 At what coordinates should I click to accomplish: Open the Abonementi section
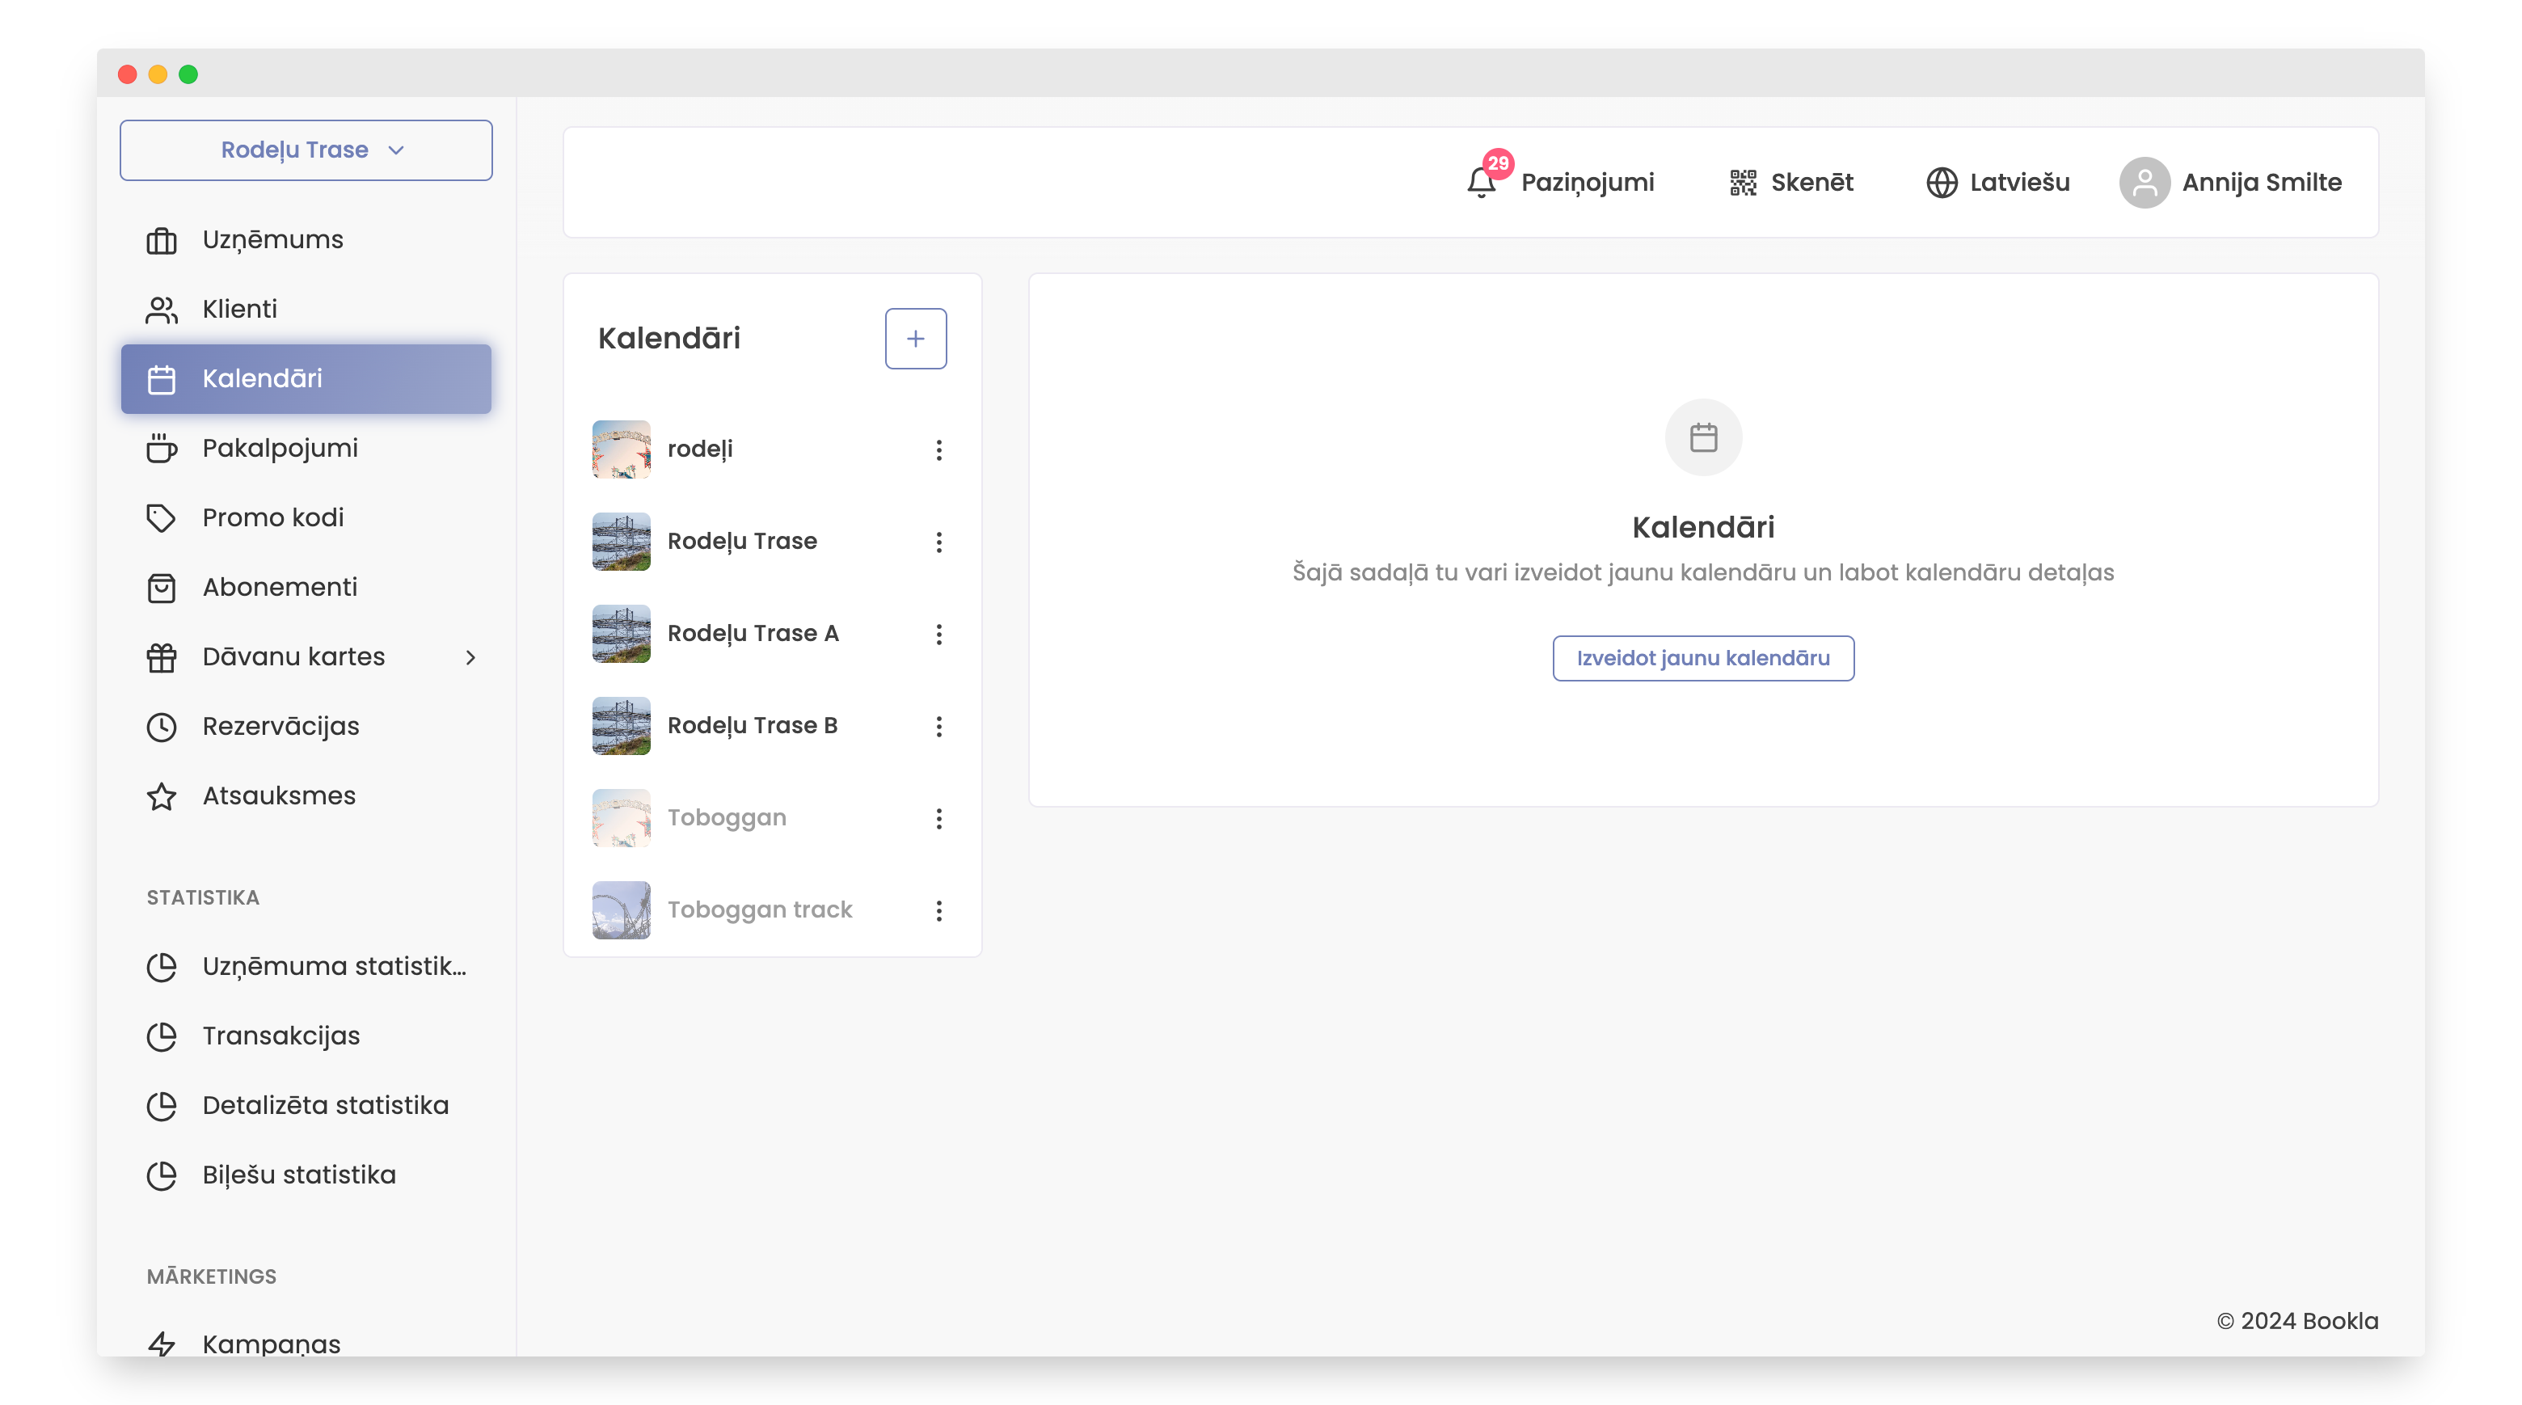[x=279, y=588]
